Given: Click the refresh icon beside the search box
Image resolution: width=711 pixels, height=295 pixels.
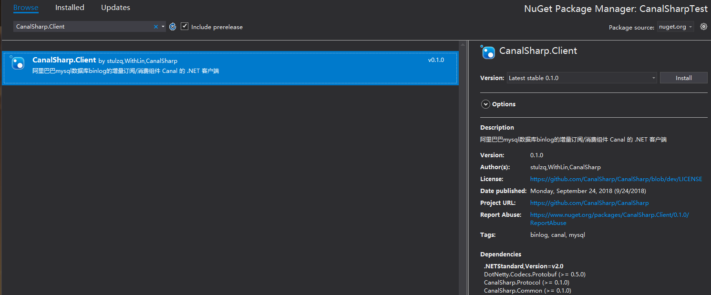Looking at the screenshot, I should [173, 27].
